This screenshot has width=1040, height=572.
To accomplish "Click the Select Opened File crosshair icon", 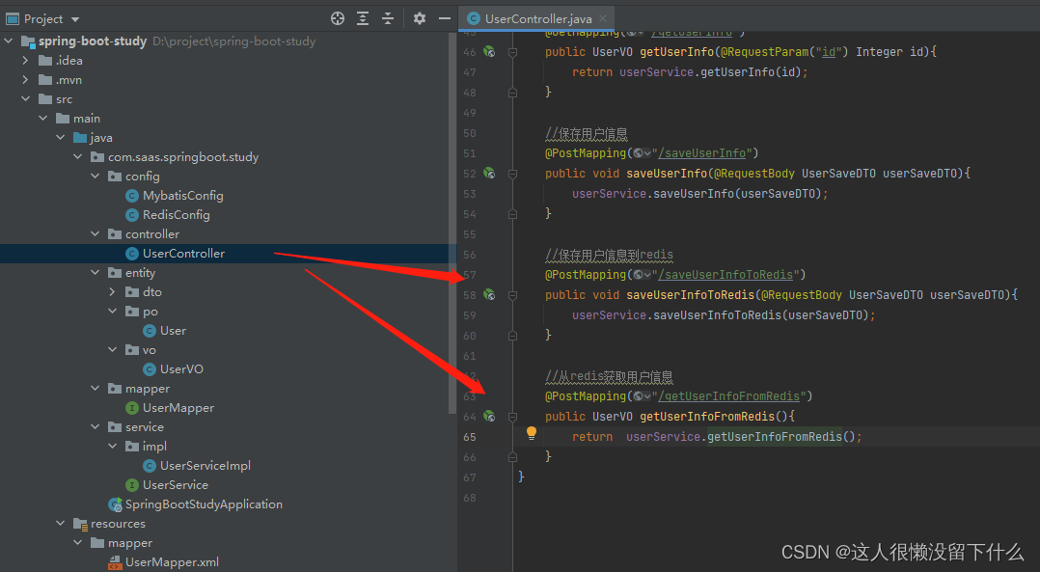I will pos(337,17).
